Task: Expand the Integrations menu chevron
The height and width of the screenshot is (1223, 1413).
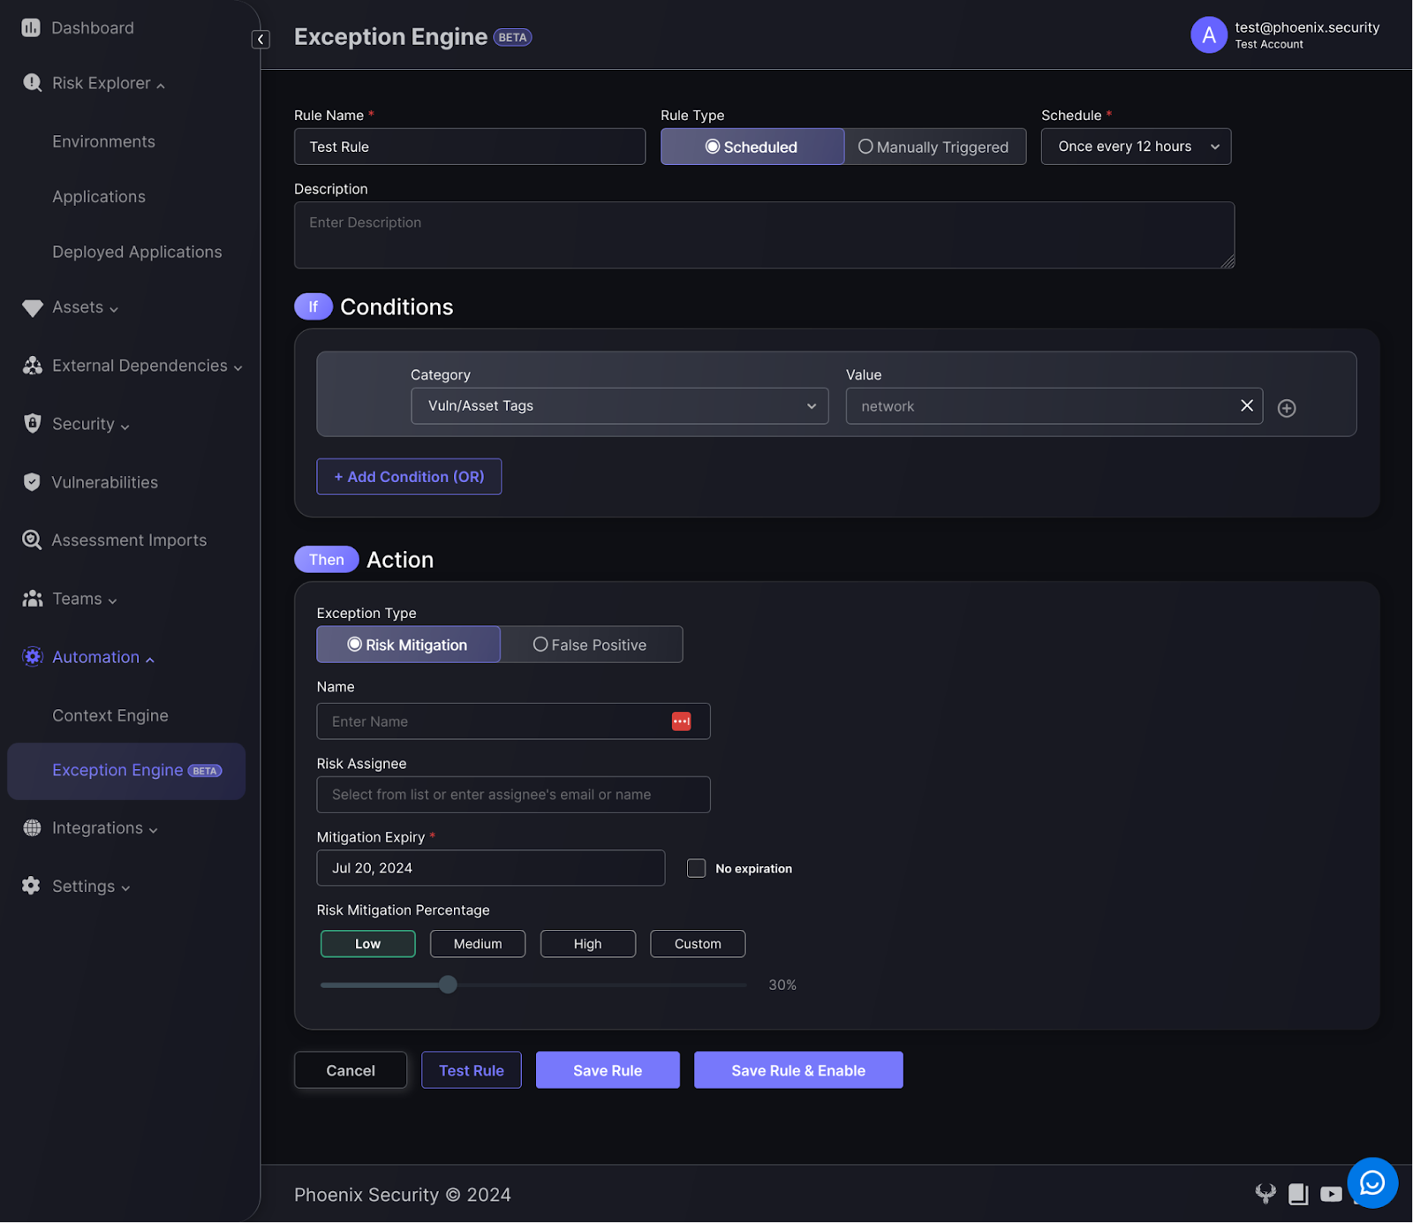Action: point(153,830)
